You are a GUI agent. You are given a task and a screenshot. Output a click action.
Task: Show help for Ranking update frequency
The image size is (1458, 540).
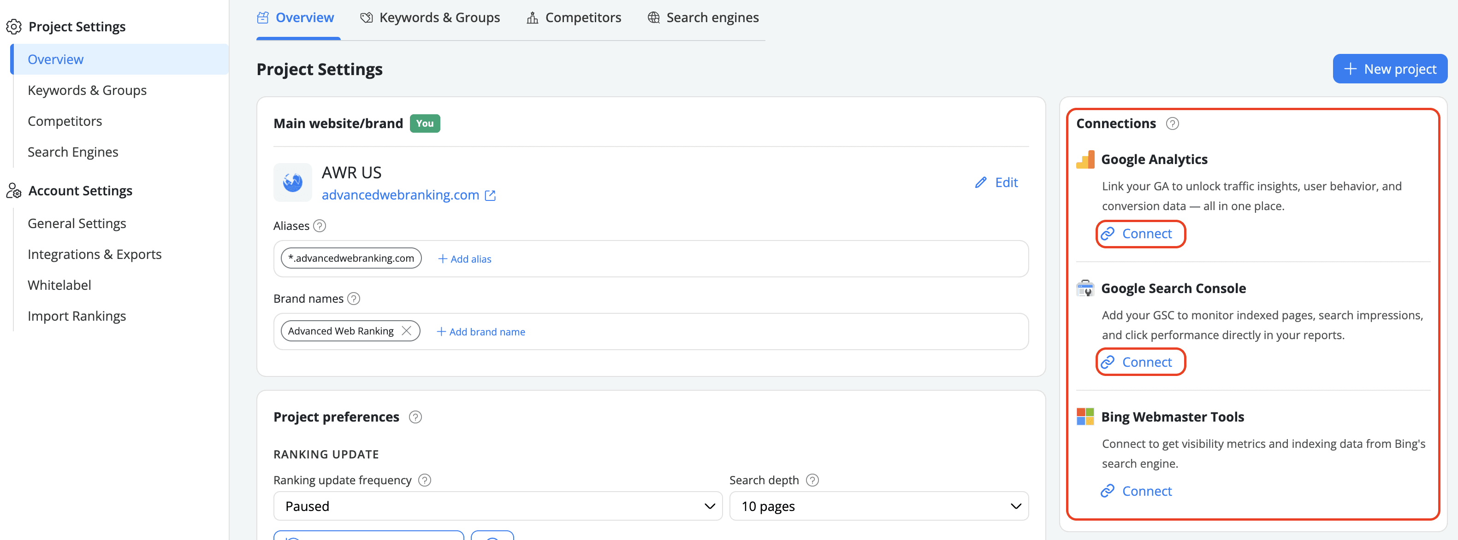click(425, 480)
